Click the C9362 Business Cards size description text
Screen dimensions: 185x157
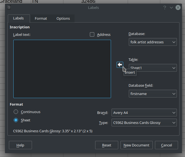point(53,131)
